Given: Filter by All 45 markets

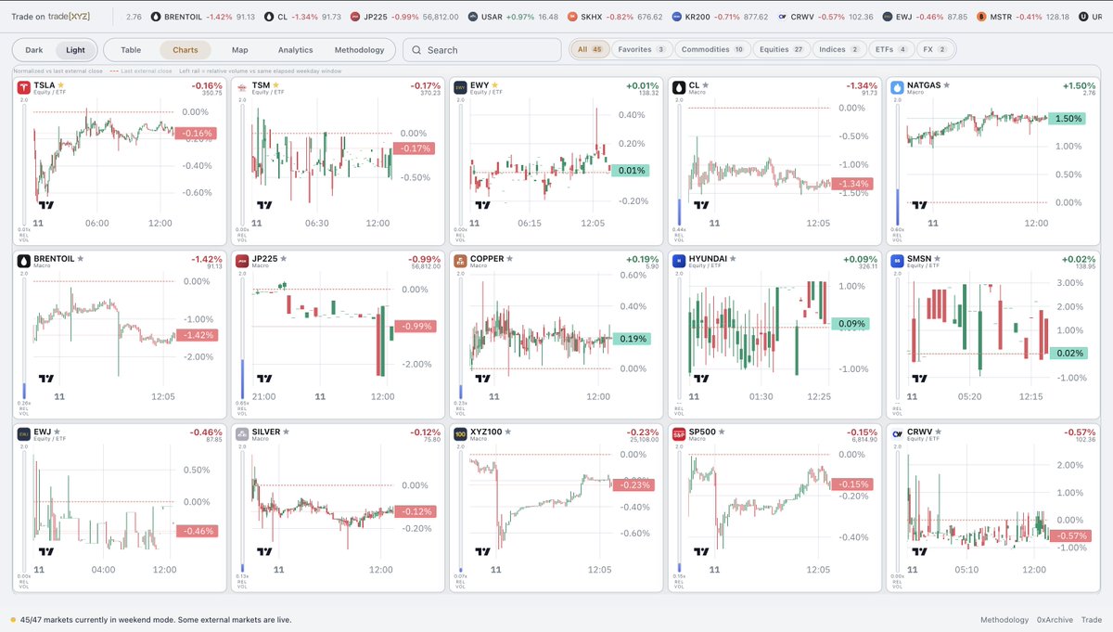Looking at the screenshot, I should click(x=590, y=49).
